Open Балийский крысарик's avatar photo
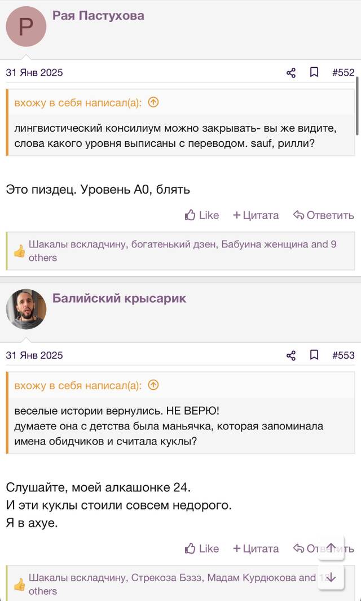The height and width of the screenshot is (601, 361). (26, 310)
